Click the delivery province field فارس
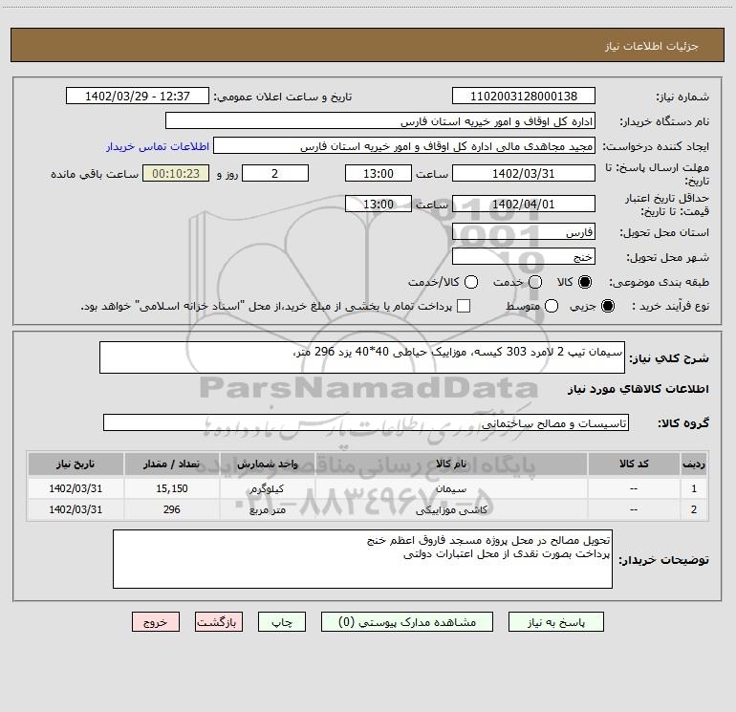The height and width of the screenshot is (712, 736). coord(524,232)
